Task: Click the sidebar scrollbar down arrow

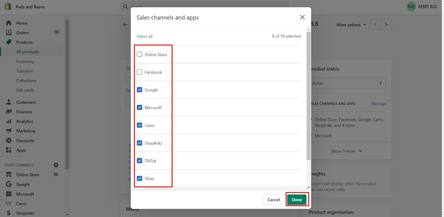Action: [x=67, y=215]
